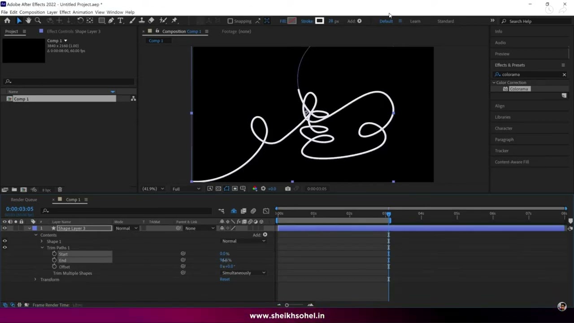Open the File menu

[x=4, y=12]
